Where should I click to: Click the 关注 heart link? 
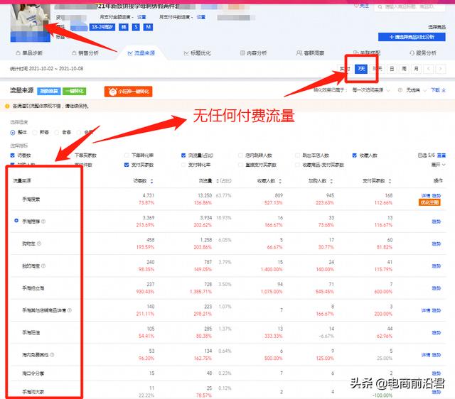[x=361, y=6]
